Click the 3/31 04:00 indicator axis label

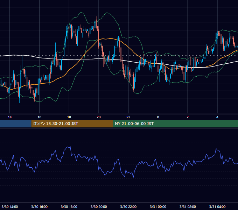pos(217,206)
